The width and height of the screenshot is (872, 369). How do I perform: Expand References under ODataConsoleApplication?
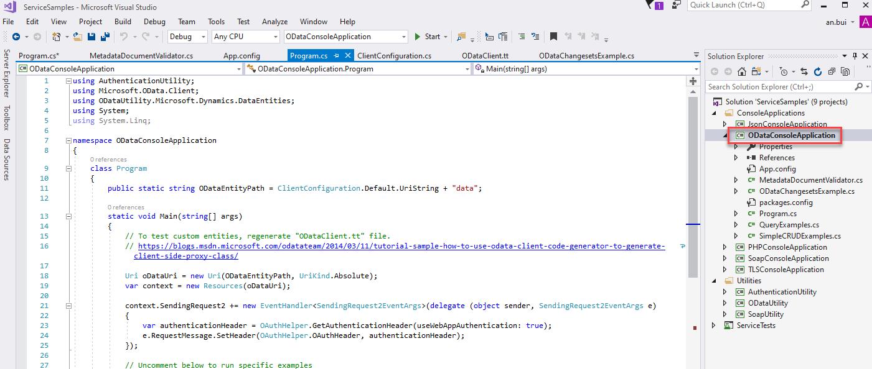tap(736, 158)
